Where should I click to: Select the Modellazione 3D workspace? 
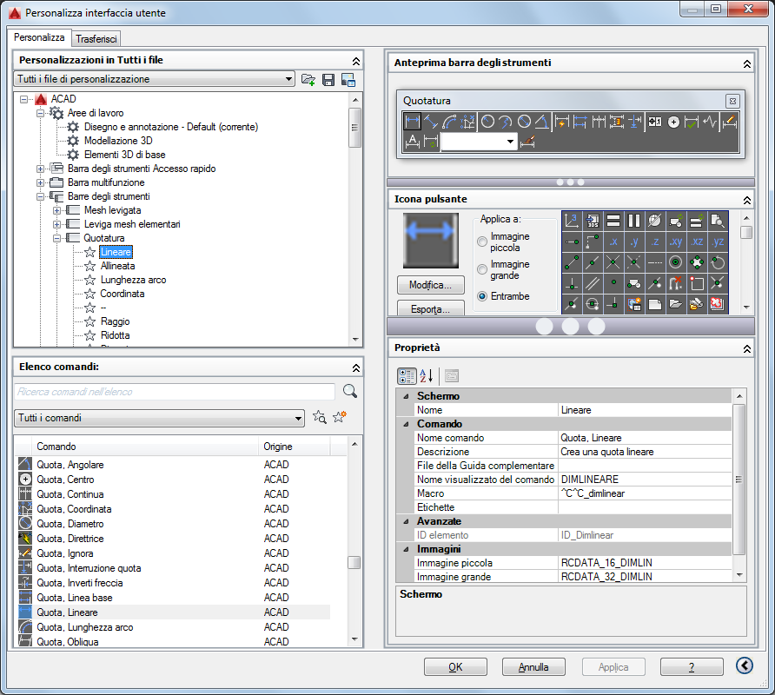tap(118, 141)
